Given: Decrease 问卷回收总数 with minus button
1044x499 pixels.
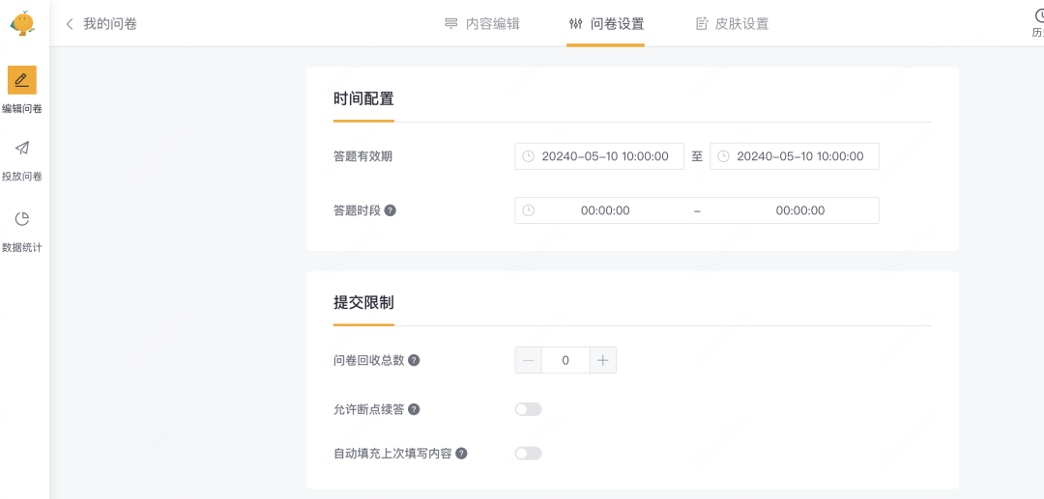Looking at the screenshot, I should (528, 360).
